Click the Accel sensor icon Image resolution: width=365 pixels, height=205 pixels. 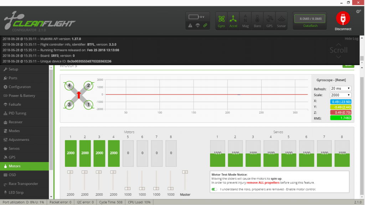(x=233, y=20)
